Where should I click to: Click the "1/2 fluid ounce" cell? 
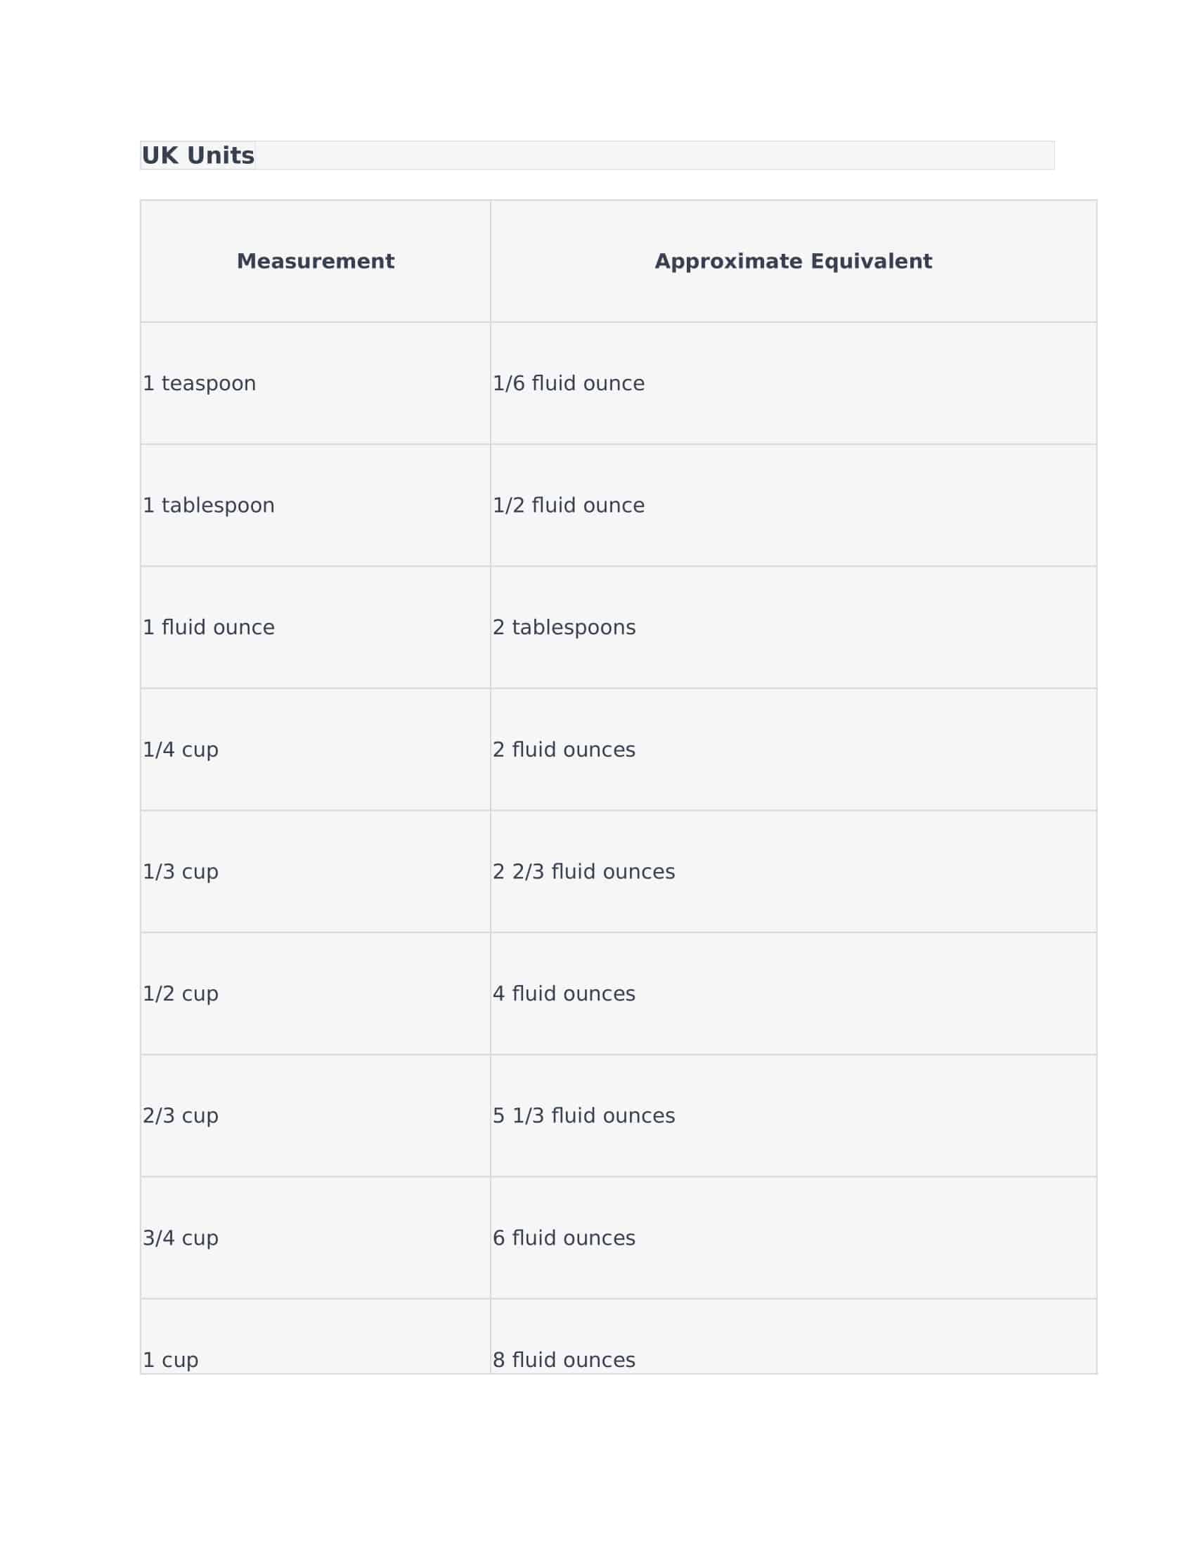coord(569,506)
